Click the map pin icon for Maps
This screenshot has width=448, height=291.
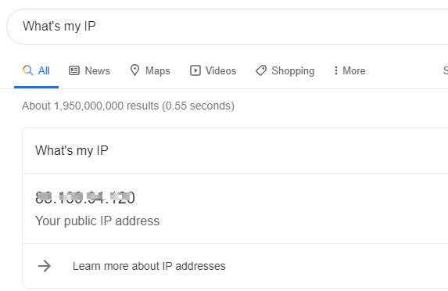(x=134, y=70)
